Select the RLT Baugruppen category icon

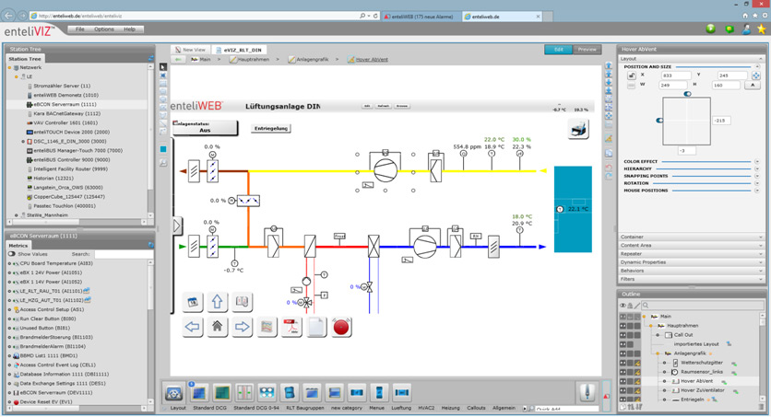pos(244,393)
